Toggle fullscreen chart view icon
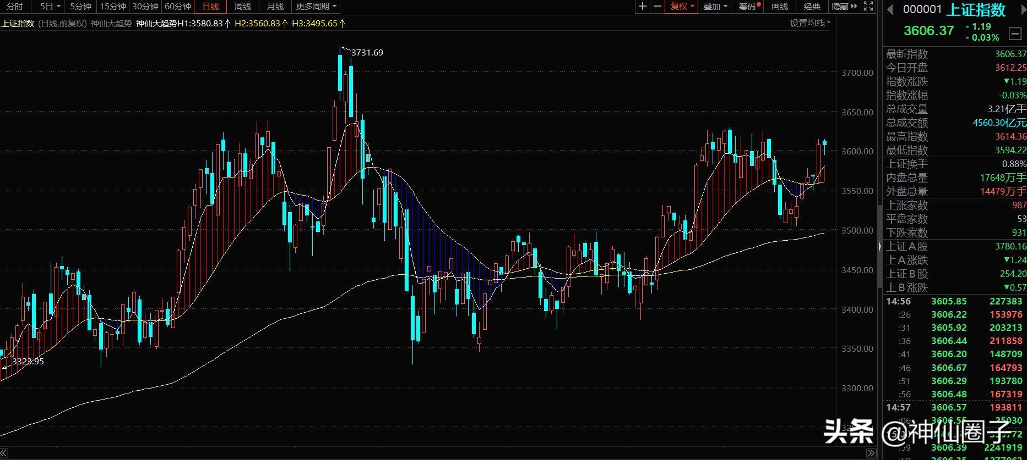This screenshot has height=460, width=1027. (x=868, y=7)
